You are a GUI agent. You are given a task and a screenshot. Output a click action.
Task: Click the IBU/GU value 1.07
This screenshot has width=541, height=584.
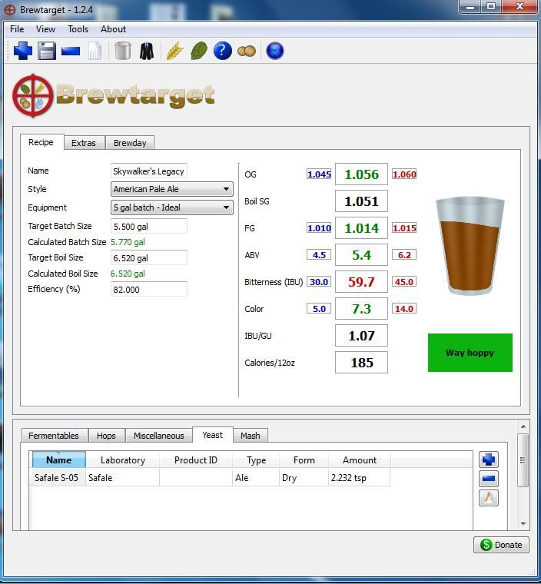pos(361,336)
